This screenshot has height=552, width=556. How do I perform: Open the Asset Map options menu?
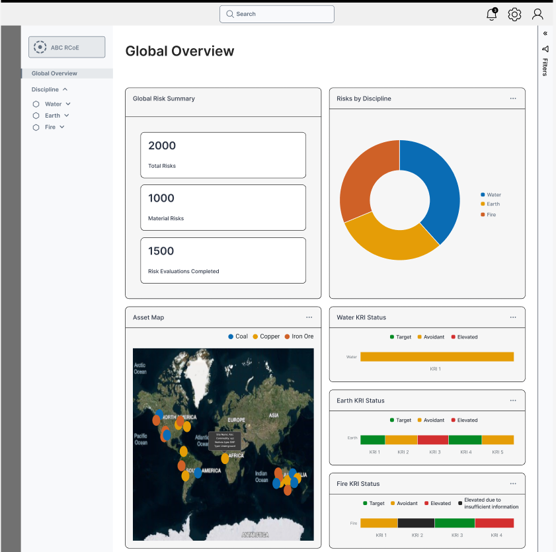coord(309,317)
